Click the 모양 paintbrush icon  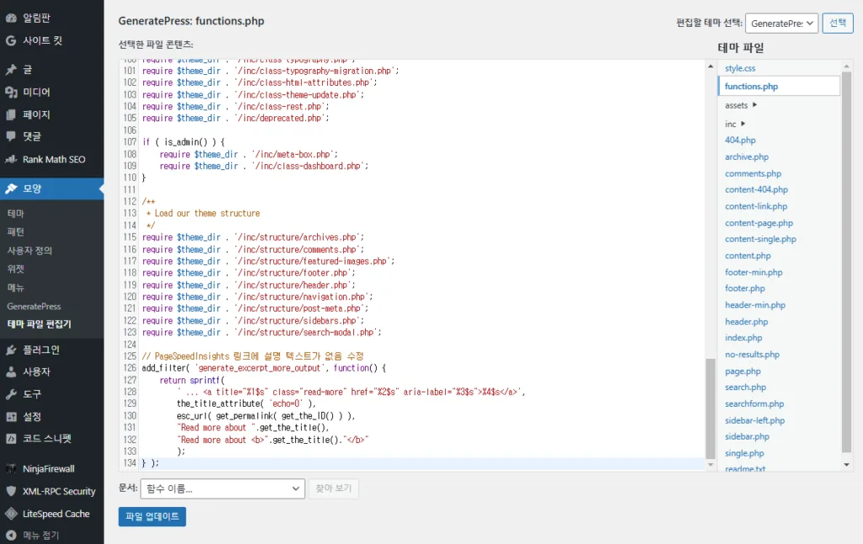[11, 188]
